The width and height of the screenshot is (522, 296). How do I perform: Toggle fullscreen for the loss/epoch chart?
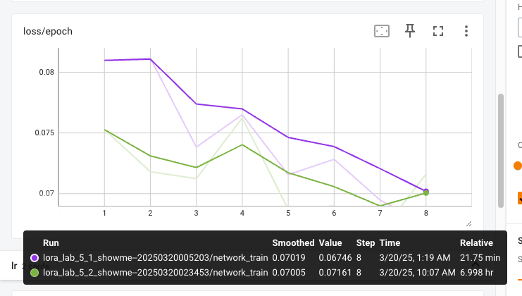[438, 31]
